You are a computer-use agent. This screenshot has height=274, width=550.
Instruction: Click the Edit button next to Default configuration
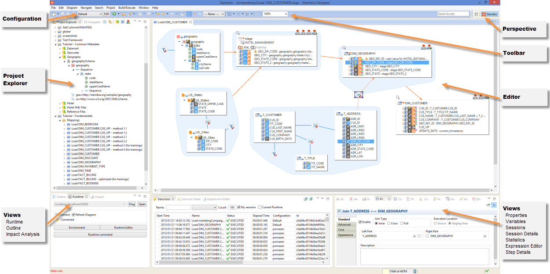106,14
